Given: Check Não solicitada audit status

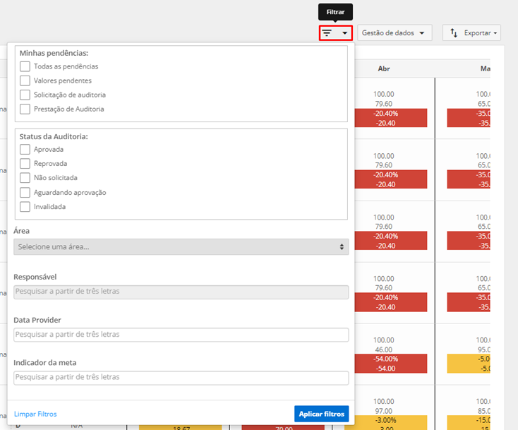Looking at the screenshot, I should [25, 178].
